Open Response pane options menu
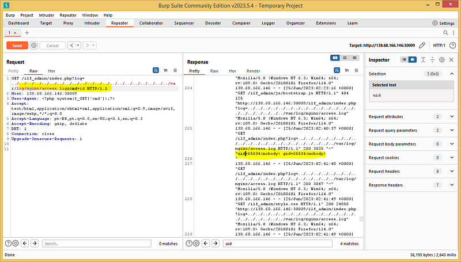This screenshot has height=262, width=461. coord(356,70)
